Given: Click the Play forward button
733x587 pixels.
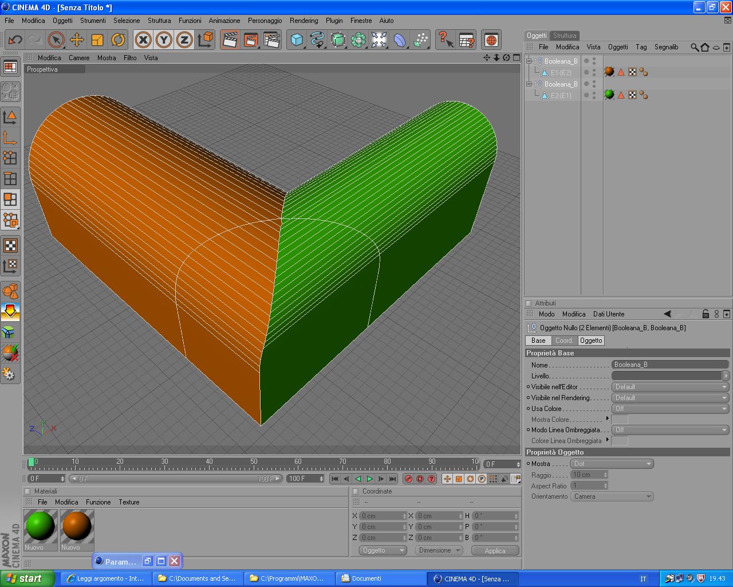Looking at the screenshot, I should [370, 479].
